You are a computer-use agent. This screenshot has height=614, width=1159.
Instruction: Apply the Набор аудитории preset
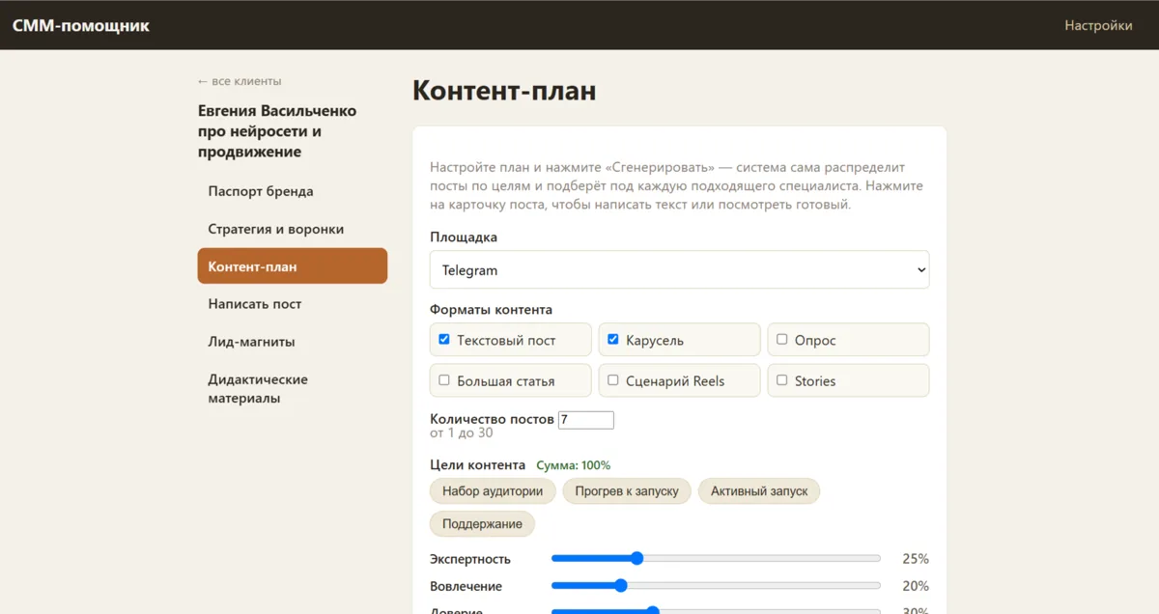493,491
